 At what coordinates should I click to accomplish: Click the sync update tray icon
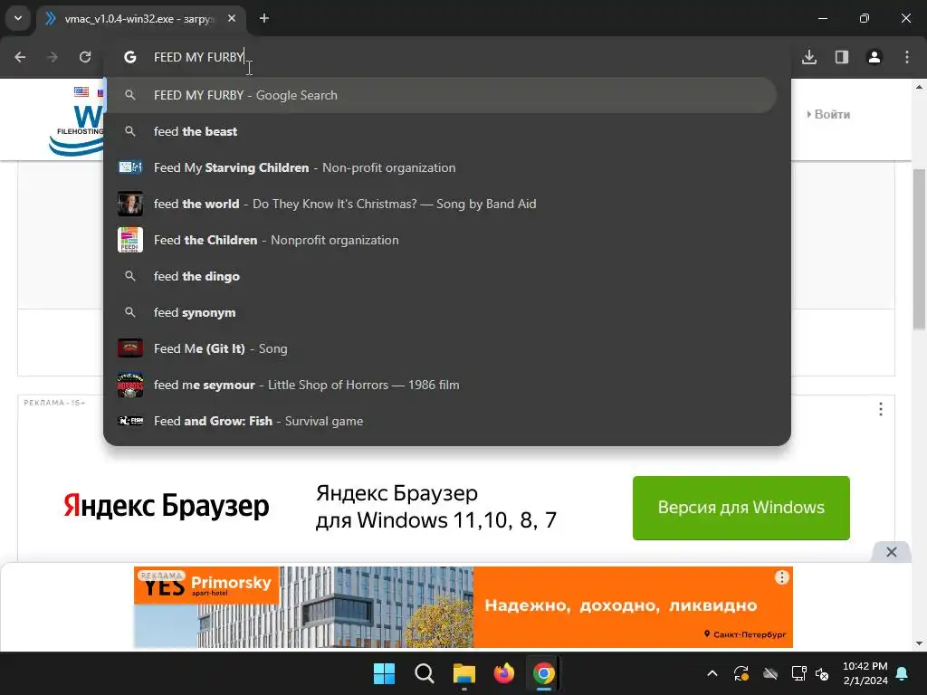(741, 673)
